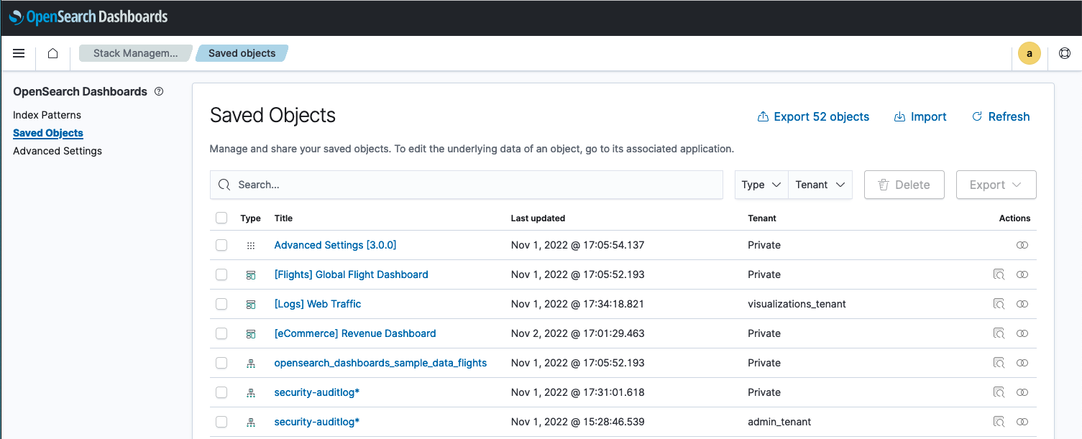1082x439 pixels.
Task: View relationships for Advanced Settings [3.0.0]
Action: [x=1022, y=245]
